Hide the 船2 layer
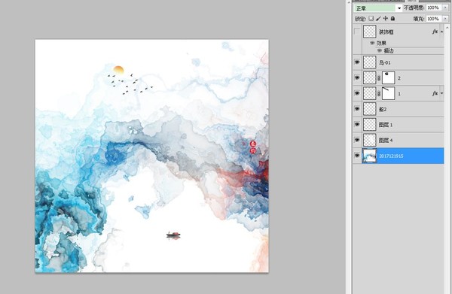Screen dimensions: 452x294 357,109
